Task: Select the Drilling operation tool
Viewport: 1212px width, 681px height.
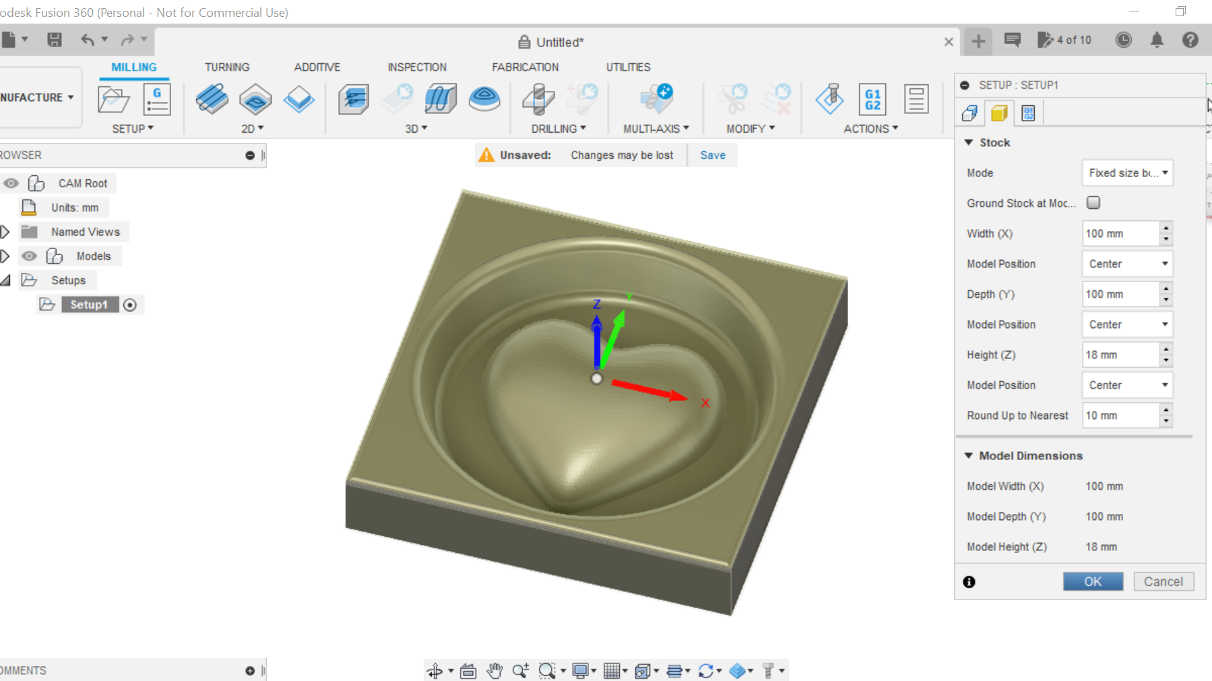Action: 537,99
